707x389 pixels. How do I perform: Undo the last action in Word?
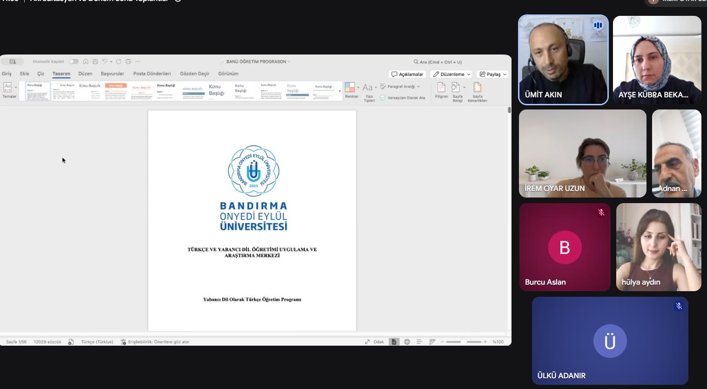point(105,61)
